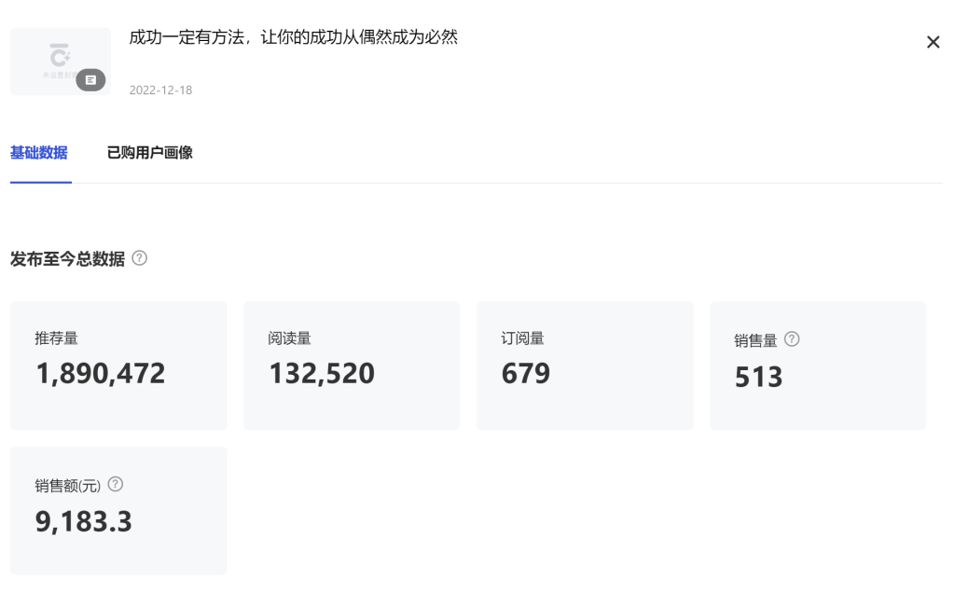Screen dimensions: 955x607
Task: Select the reading count 132,520
Action: 321,373
